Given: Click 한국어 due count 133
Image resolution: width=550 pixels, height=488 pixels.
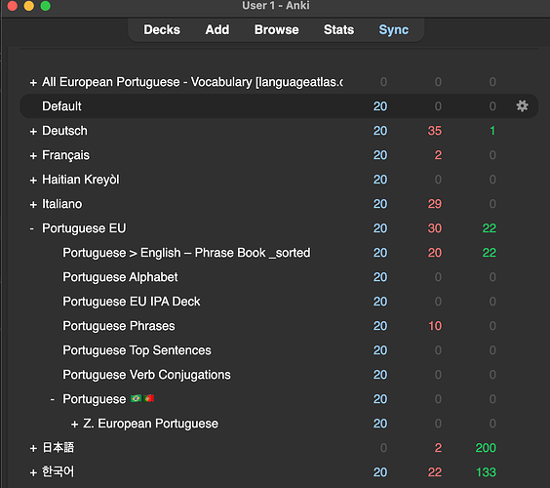Looking at the screenshot, I should pyautogui.click(x=486, y=472).
